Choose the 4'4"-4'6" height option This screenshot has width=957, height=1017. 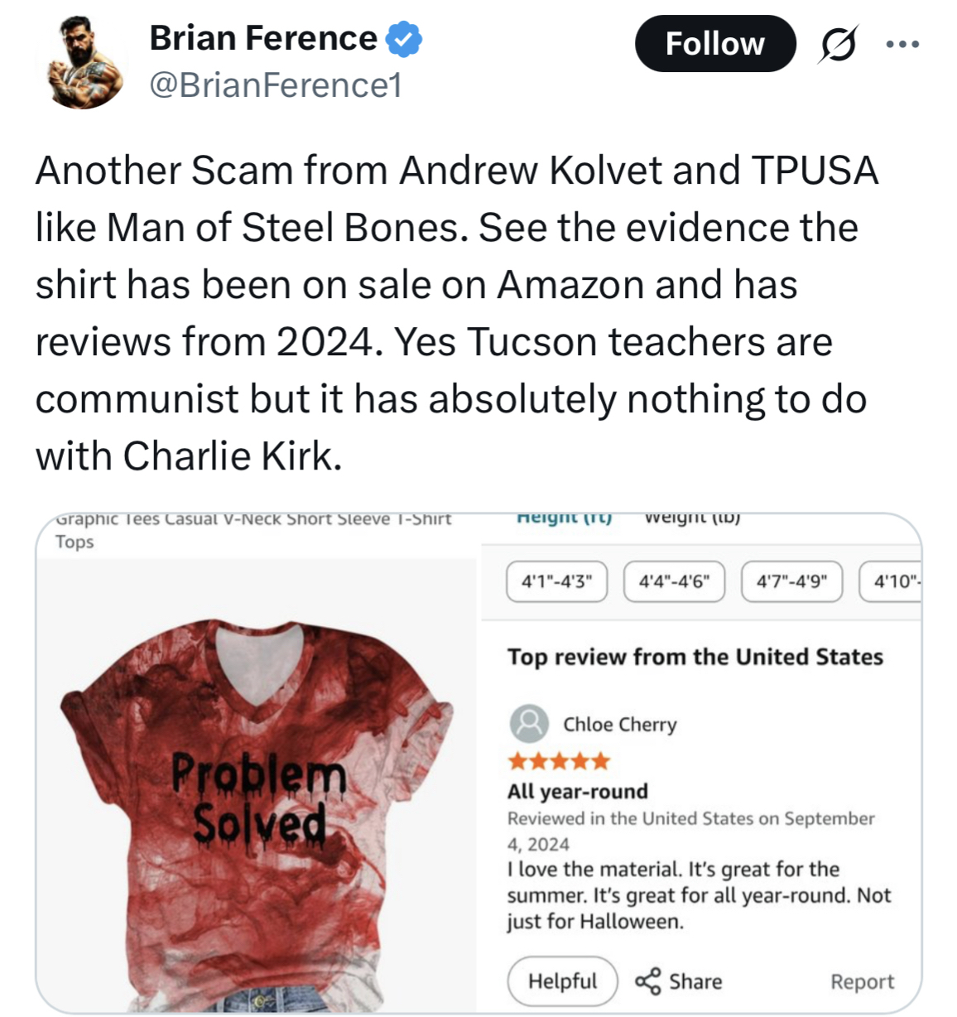[674, 581]
